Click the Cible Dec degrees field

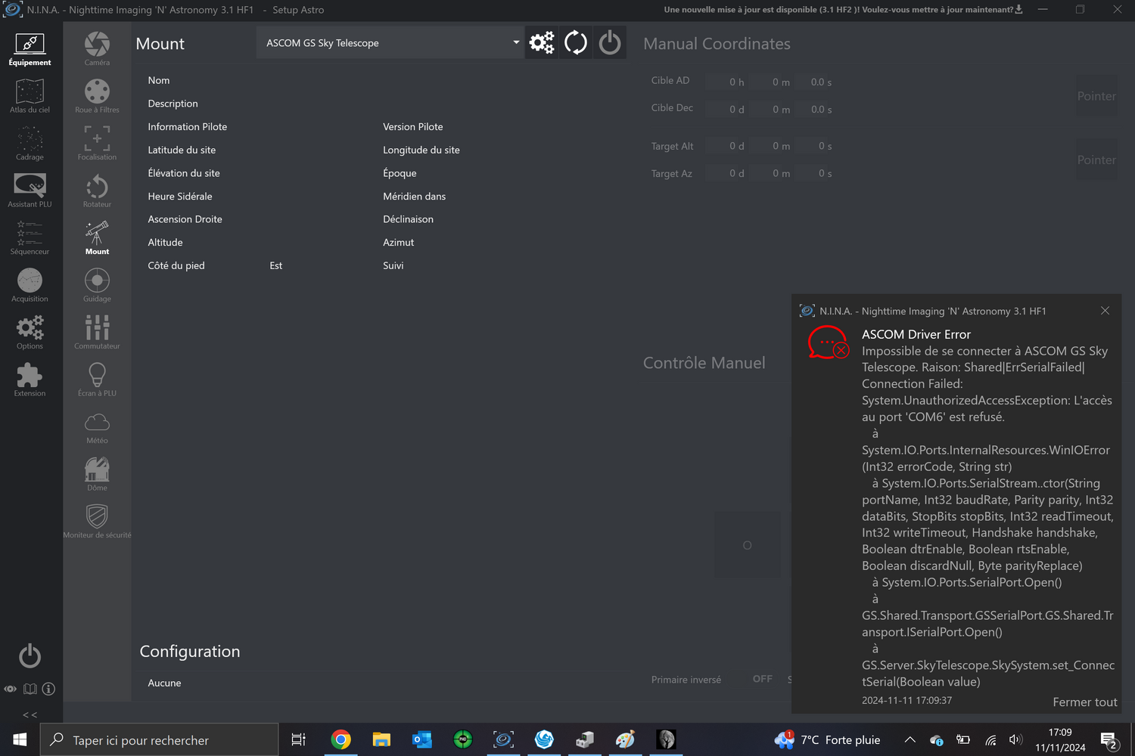[727, 109]
